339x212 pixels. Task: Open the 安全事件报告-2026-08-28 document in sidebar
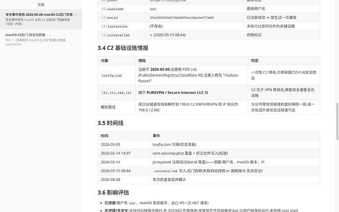point(41,19)
